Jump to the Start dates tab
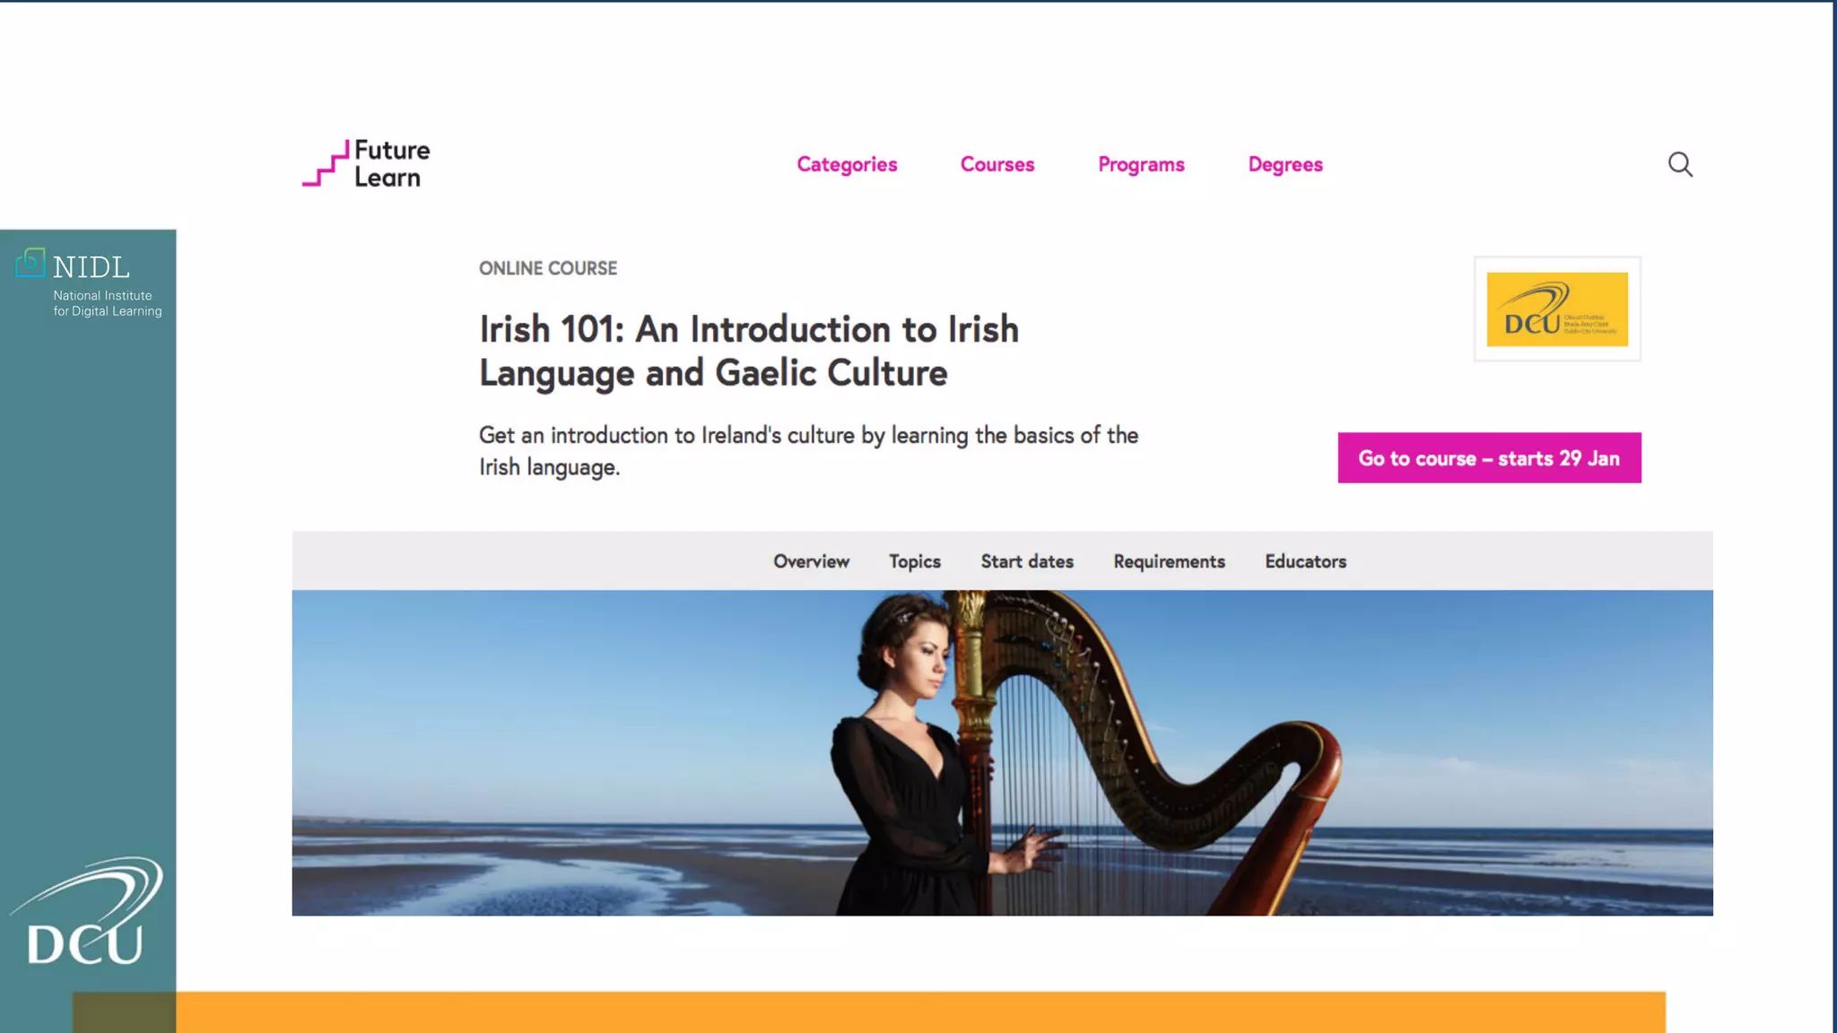 (1027, 561)
